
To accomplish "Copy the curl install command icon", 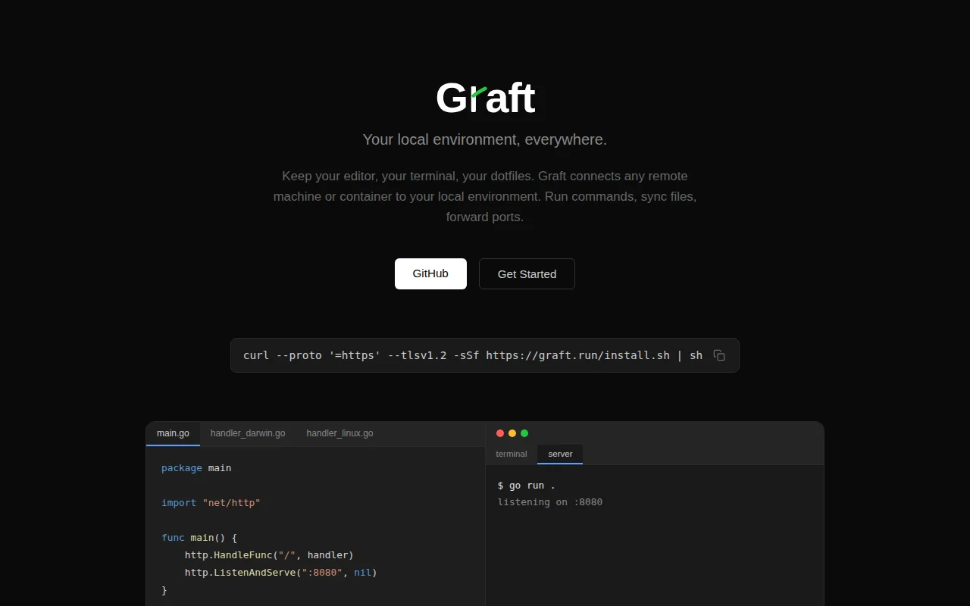I will [719, 355].
